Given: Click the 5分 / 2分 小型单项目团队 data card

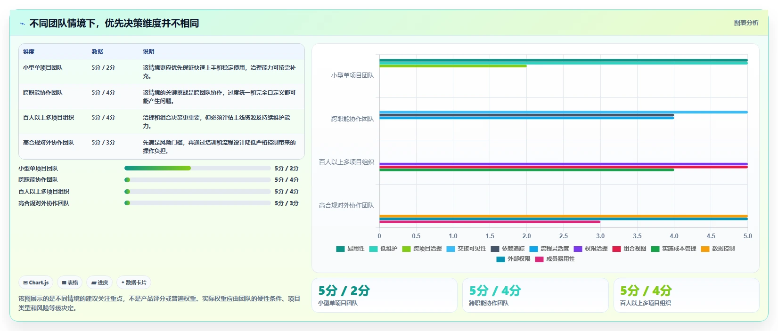Looking at the screenshot, I should point(385,295).
